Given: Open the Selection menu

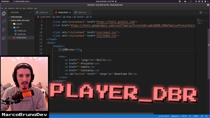Looking at the screenshot, I should coord(11,8).
